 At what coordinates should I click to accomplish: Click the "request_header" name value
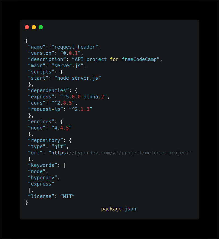point(75,47)
